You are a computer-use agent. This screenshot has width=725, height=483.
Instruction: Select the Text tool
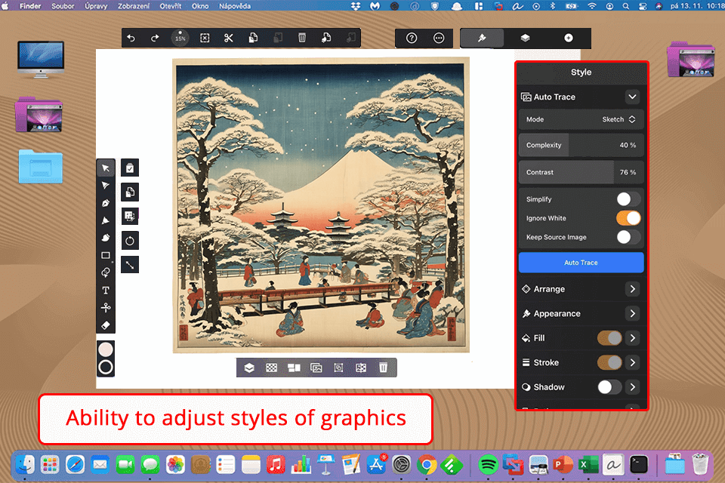pyautogui.click(x=106, y=291)
